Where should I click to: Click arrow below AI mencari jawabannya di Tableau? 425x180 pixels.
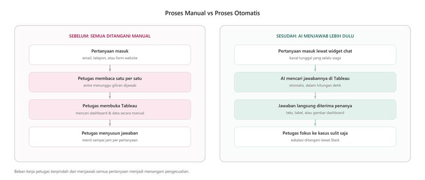pyautogui.click(x=315, y=95)
